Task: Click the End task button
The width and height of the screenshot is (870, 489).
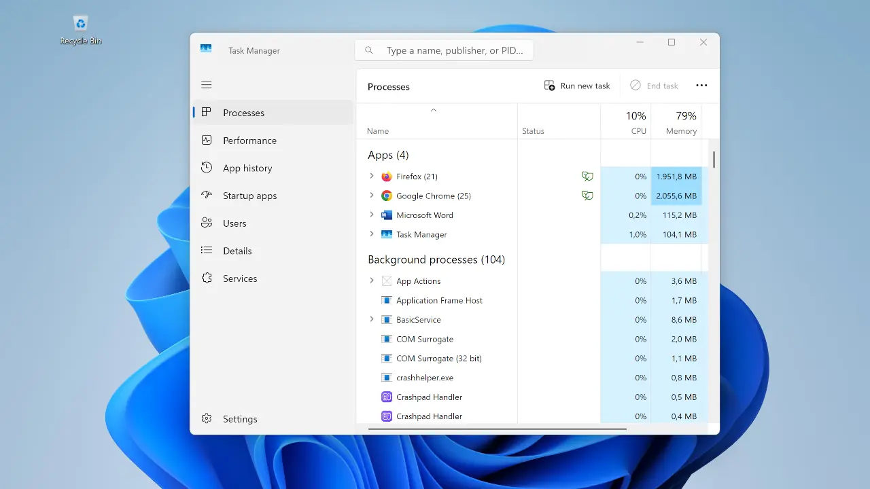Action: point(654,86)
